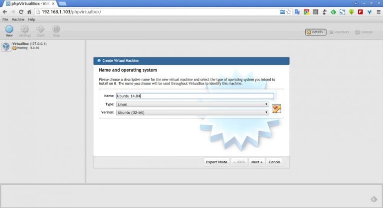Click the Create Virtual Machine dialog title icon
This screenshot has height=208, width=383.
99,61
